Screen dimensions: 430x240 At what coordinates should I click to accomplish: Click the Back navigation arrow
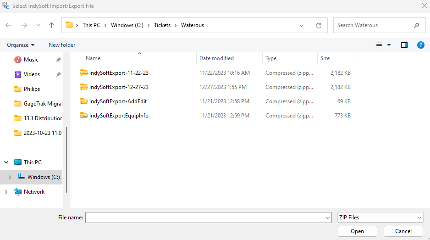pos(8,25)
